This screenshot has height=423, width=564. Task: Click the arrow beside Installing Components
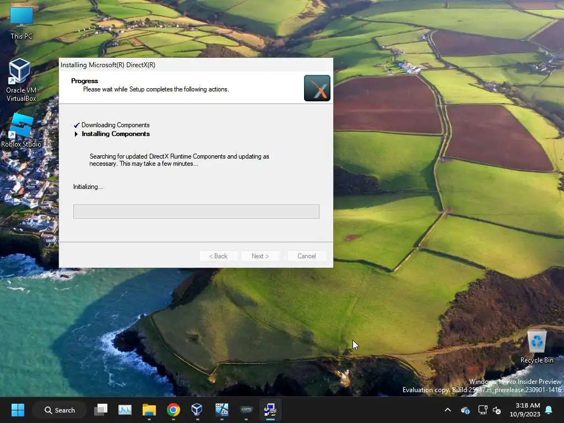coord(76,134)
